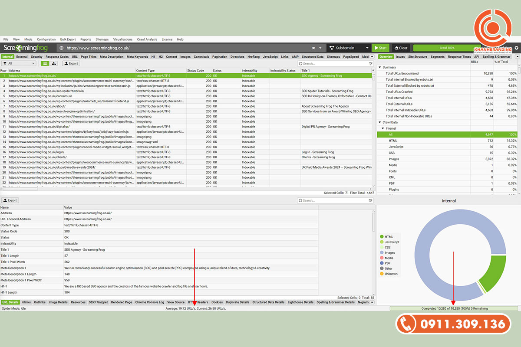This screenshot has width=521, height=347.
Task: Switch to the Outlinks bottom tab
Action: coord(40,302)
